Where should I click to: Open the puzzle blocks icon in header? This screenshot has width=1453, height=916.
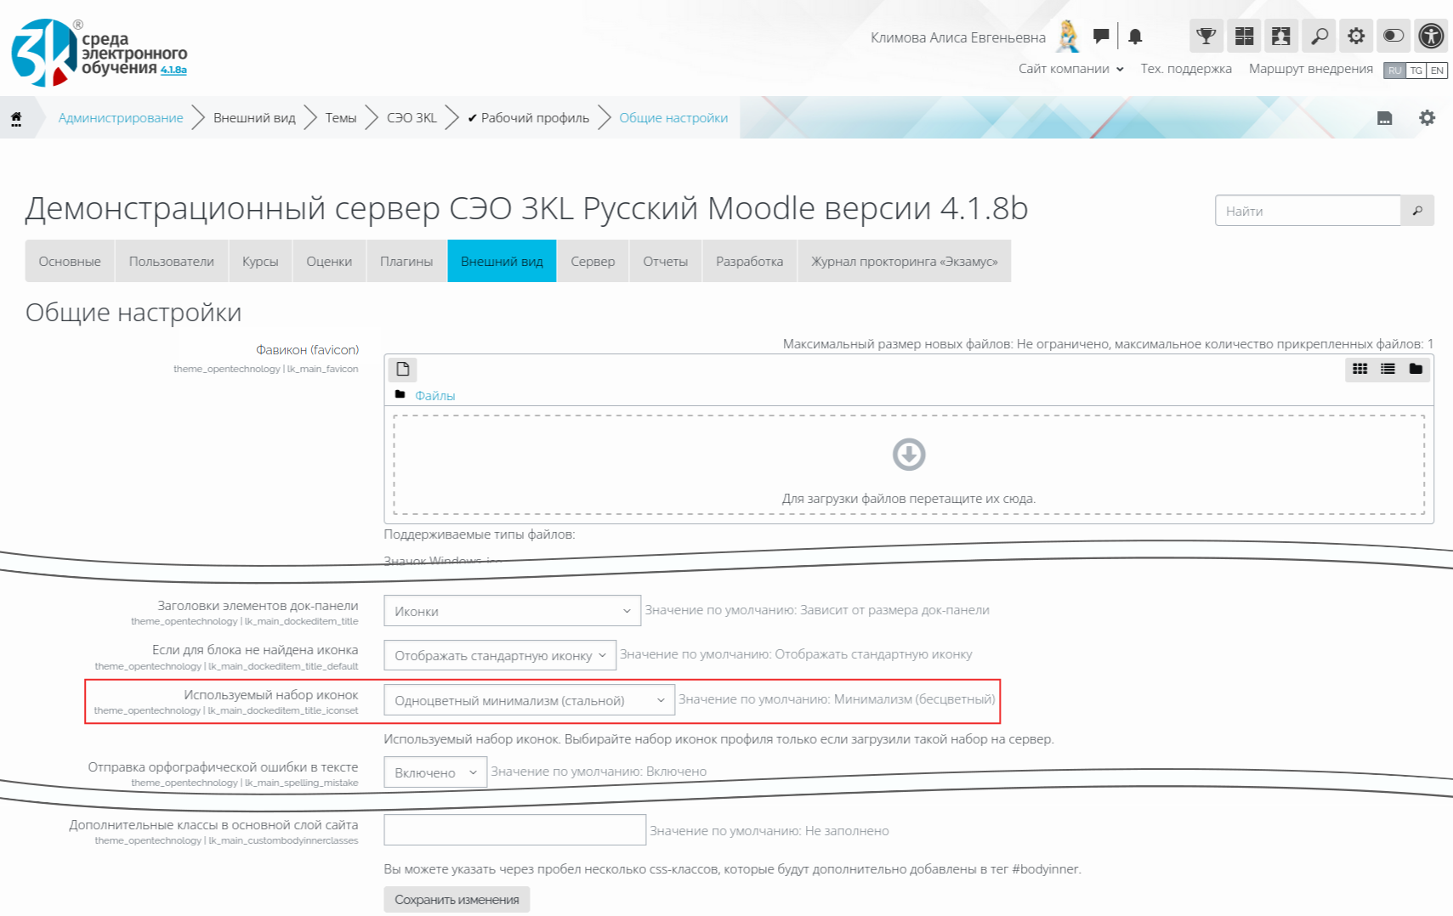tap(1281, 36)
